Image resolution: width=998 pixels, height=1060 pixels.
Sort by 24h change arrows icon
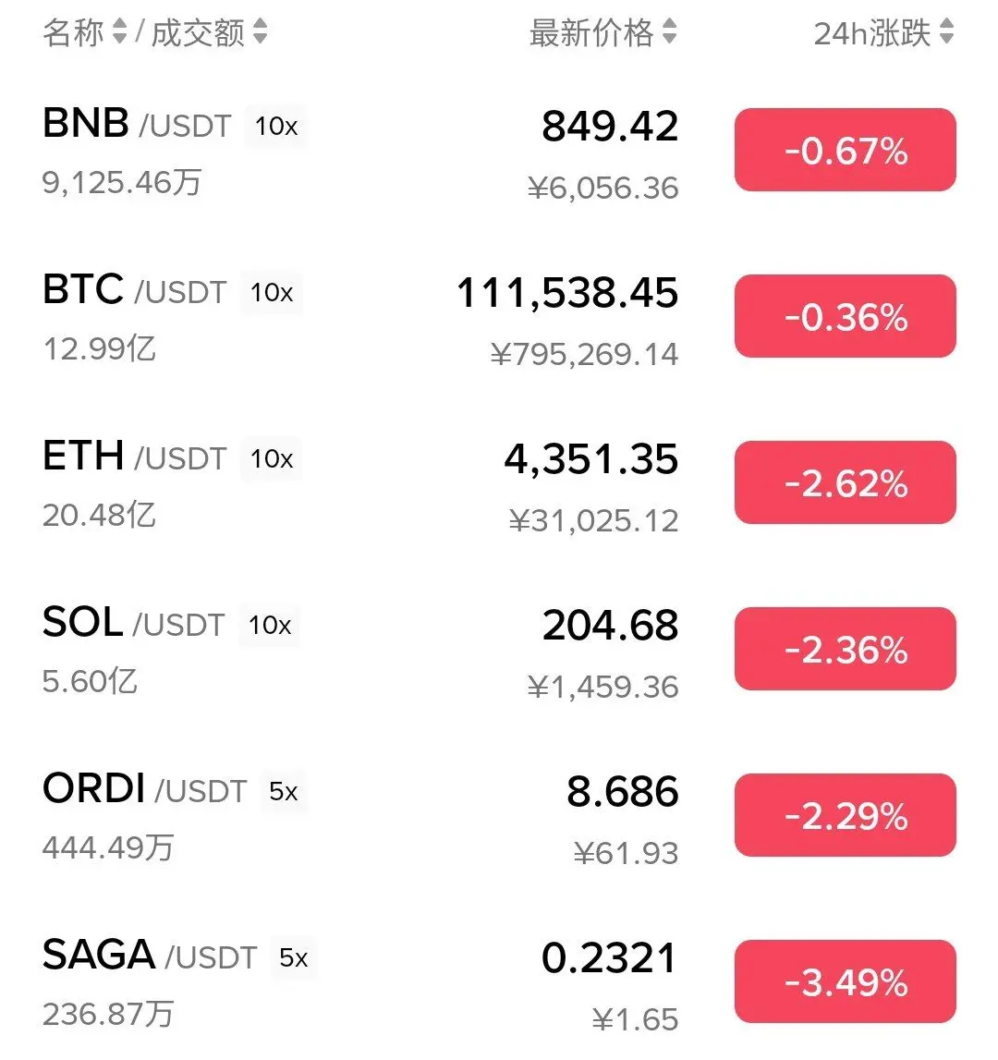[946, 31]
